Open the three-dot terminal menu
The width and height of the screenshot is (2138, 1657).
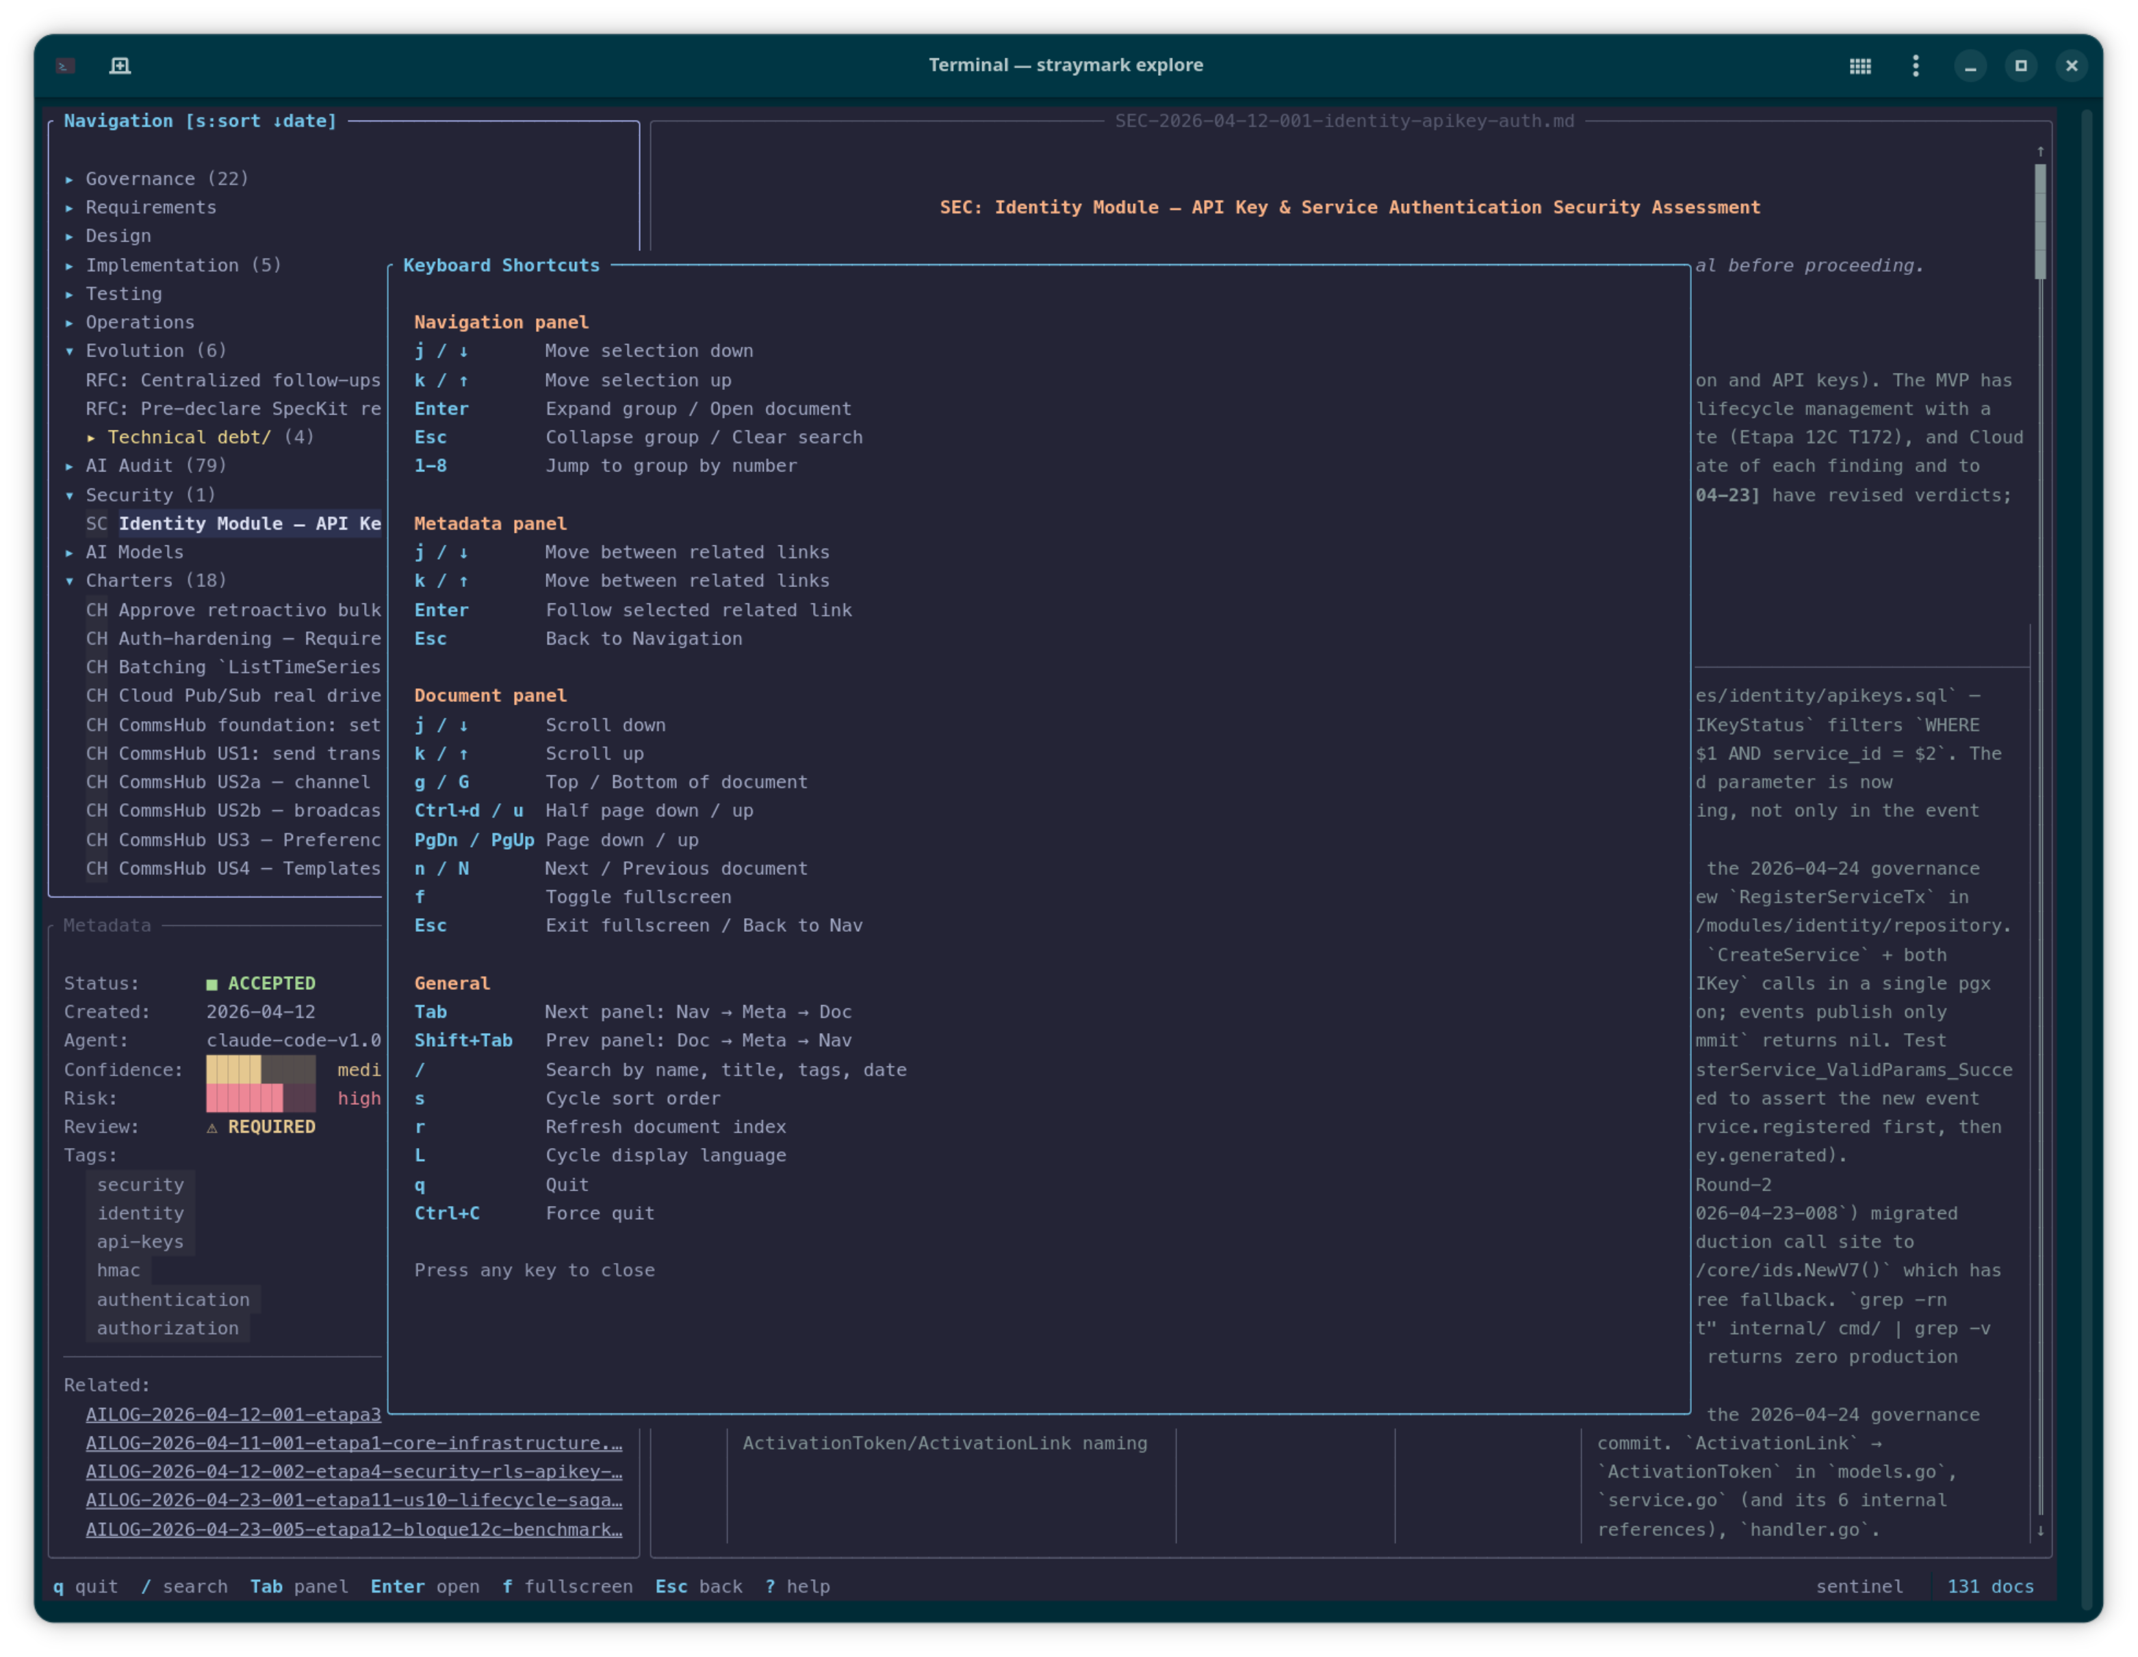tap(1916, 66)
